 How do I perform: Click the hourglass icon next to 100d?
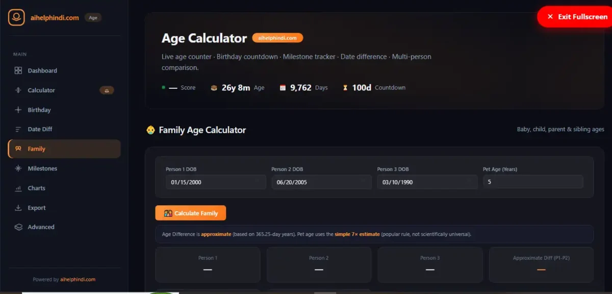coord(345,88)
